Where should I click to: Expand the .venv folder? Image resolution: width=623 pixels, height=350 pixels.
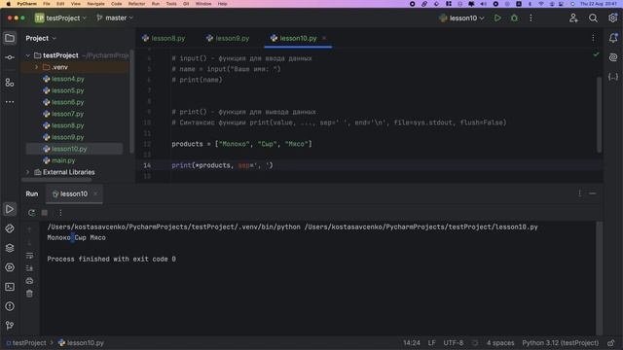(x=37, y=67)
